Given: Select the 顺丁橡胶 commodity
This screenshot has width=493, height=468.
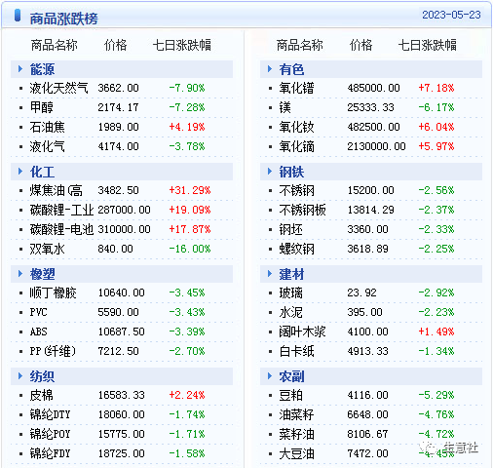Looking at the screenshot, I should pos(53,292).
